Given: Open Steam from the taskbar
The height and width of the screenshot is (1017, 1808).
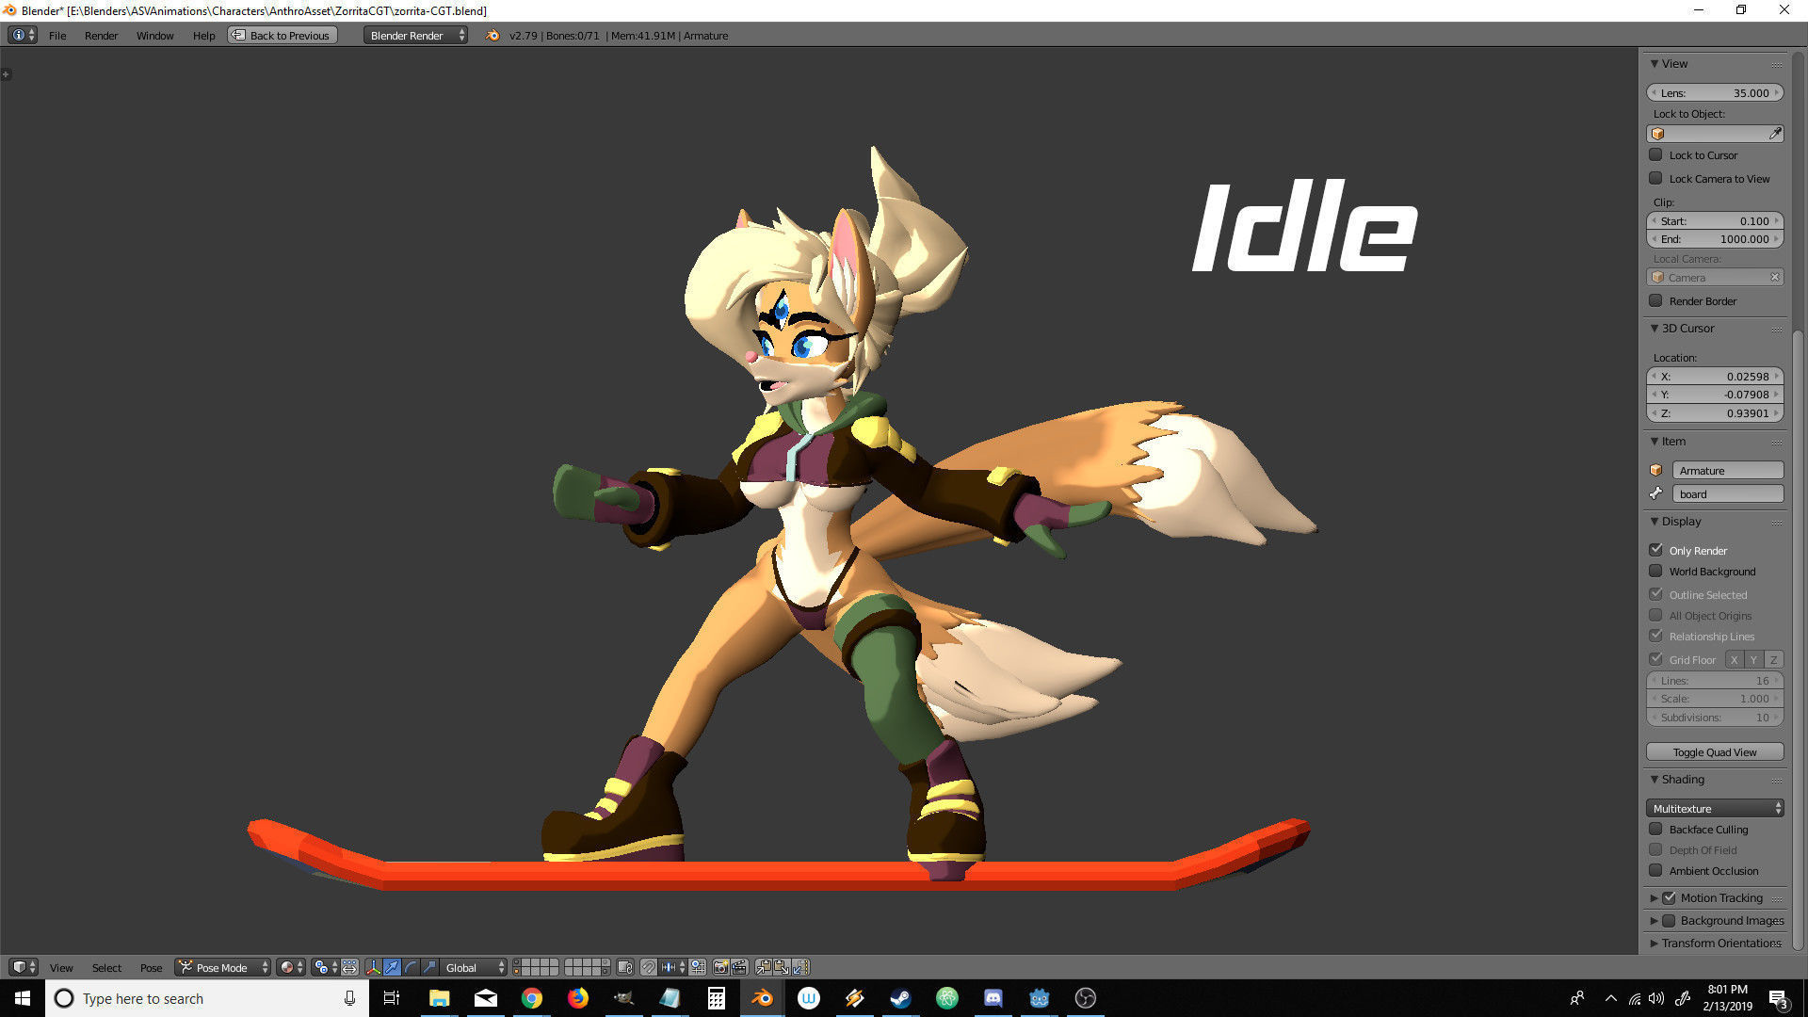Looking at the screenshot, I should pyautogui.click(x=901, y=998).
